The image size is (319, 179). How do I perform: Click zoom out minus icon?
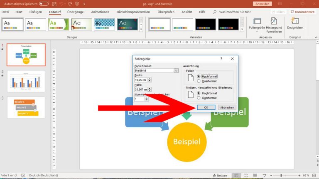pos(271,175)
